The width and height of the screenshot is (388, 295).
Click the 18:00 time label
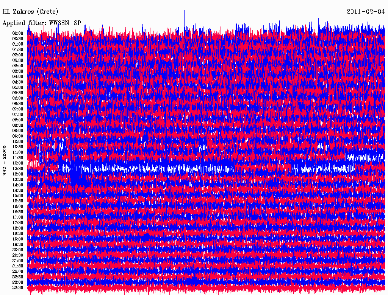click(x=18, y=228)
